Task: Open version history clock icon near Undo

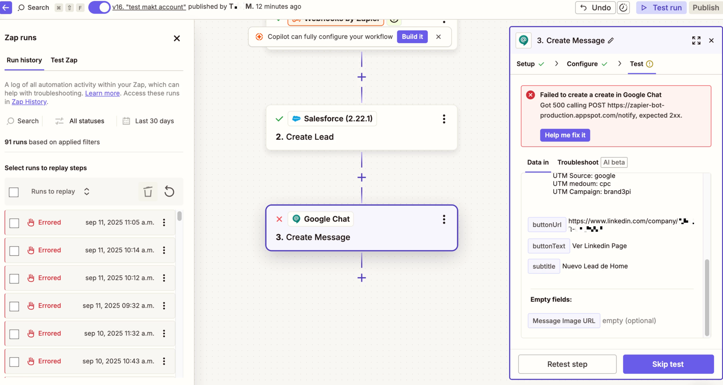Action: (623, 8)
